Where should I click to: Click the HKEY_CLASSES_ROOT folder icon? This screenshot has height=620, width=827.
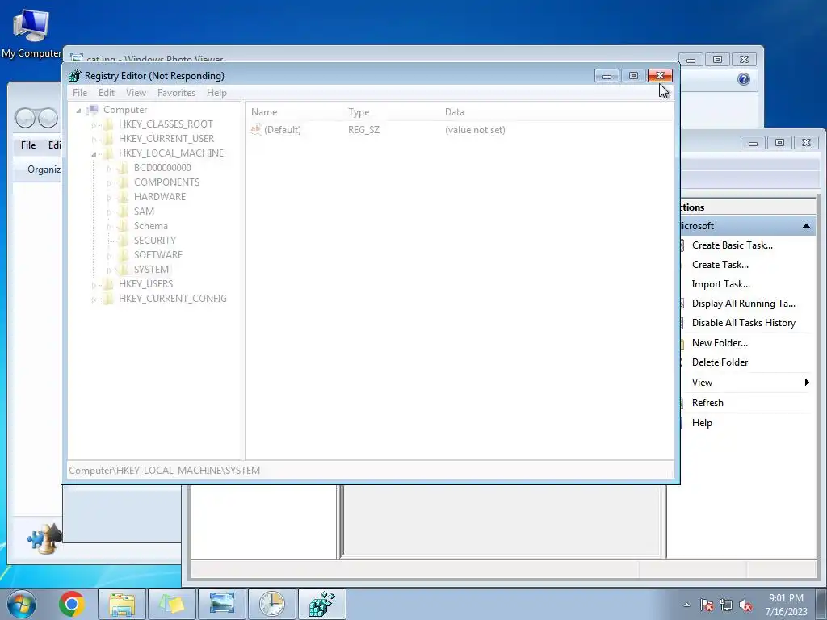108,124
